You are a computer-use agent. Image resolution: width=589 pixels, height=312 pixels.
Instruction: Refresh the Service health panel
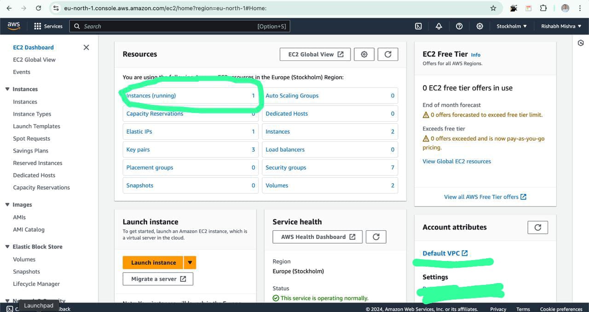point(376,237)
